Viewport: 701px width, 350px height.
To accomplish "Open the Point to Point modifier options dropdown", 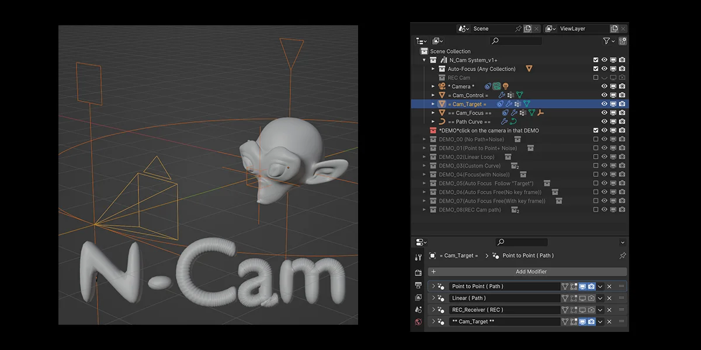I will tap(600, 286).
